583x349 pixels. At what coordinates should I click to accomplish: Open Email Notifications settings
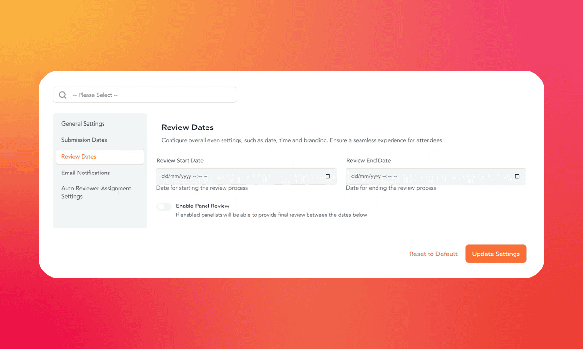86,173
